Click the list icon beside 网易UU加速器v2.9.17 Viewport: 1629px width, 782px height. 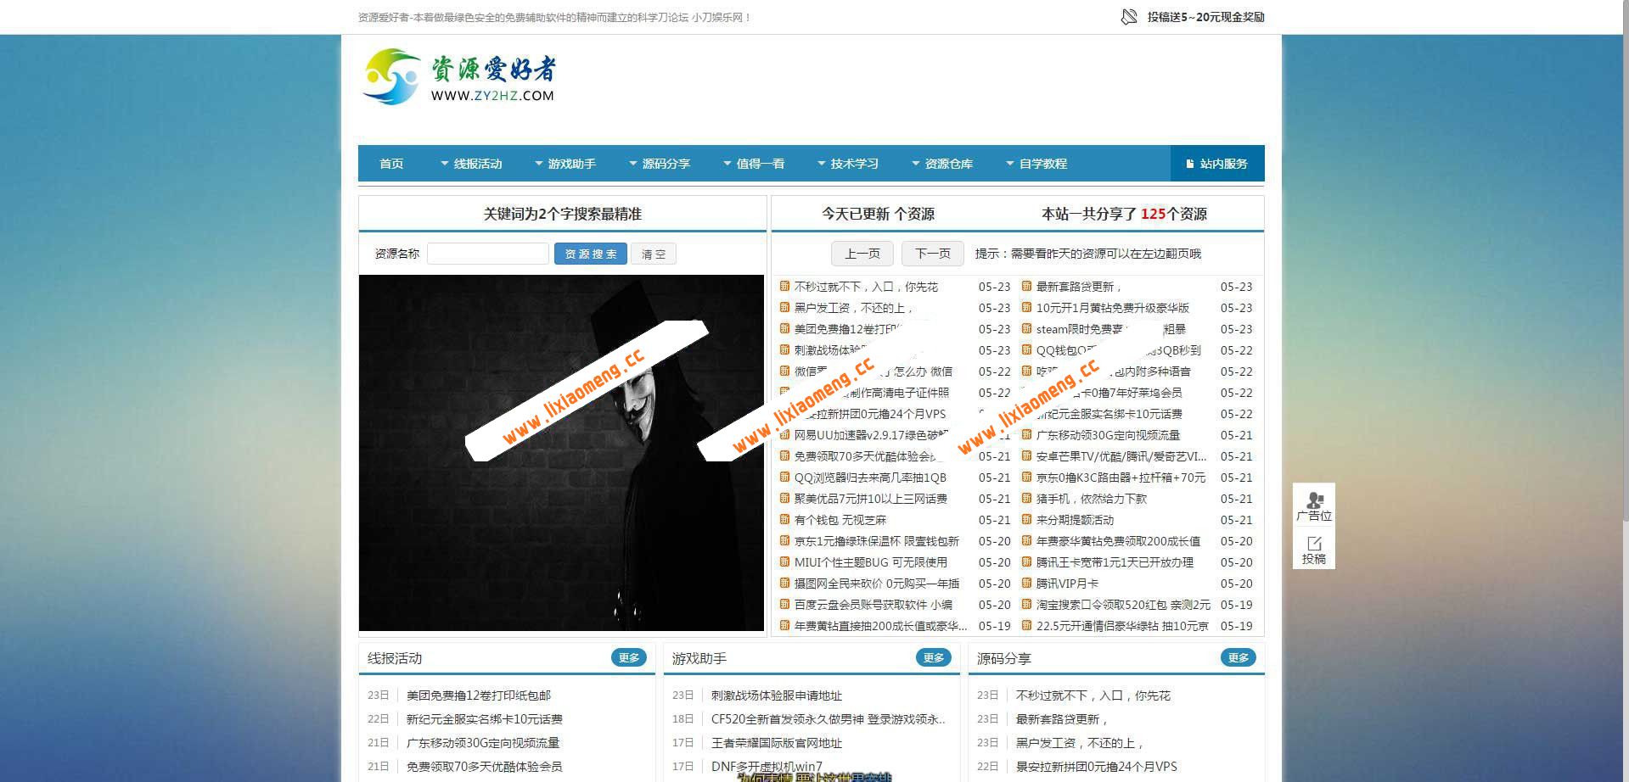(784, 434)
